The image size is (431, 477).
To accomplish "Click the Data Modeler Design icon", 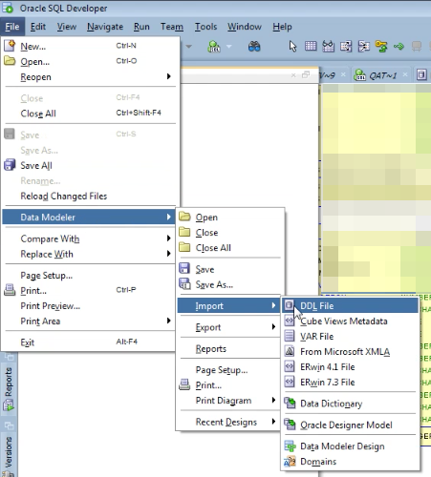I will 290,446.
